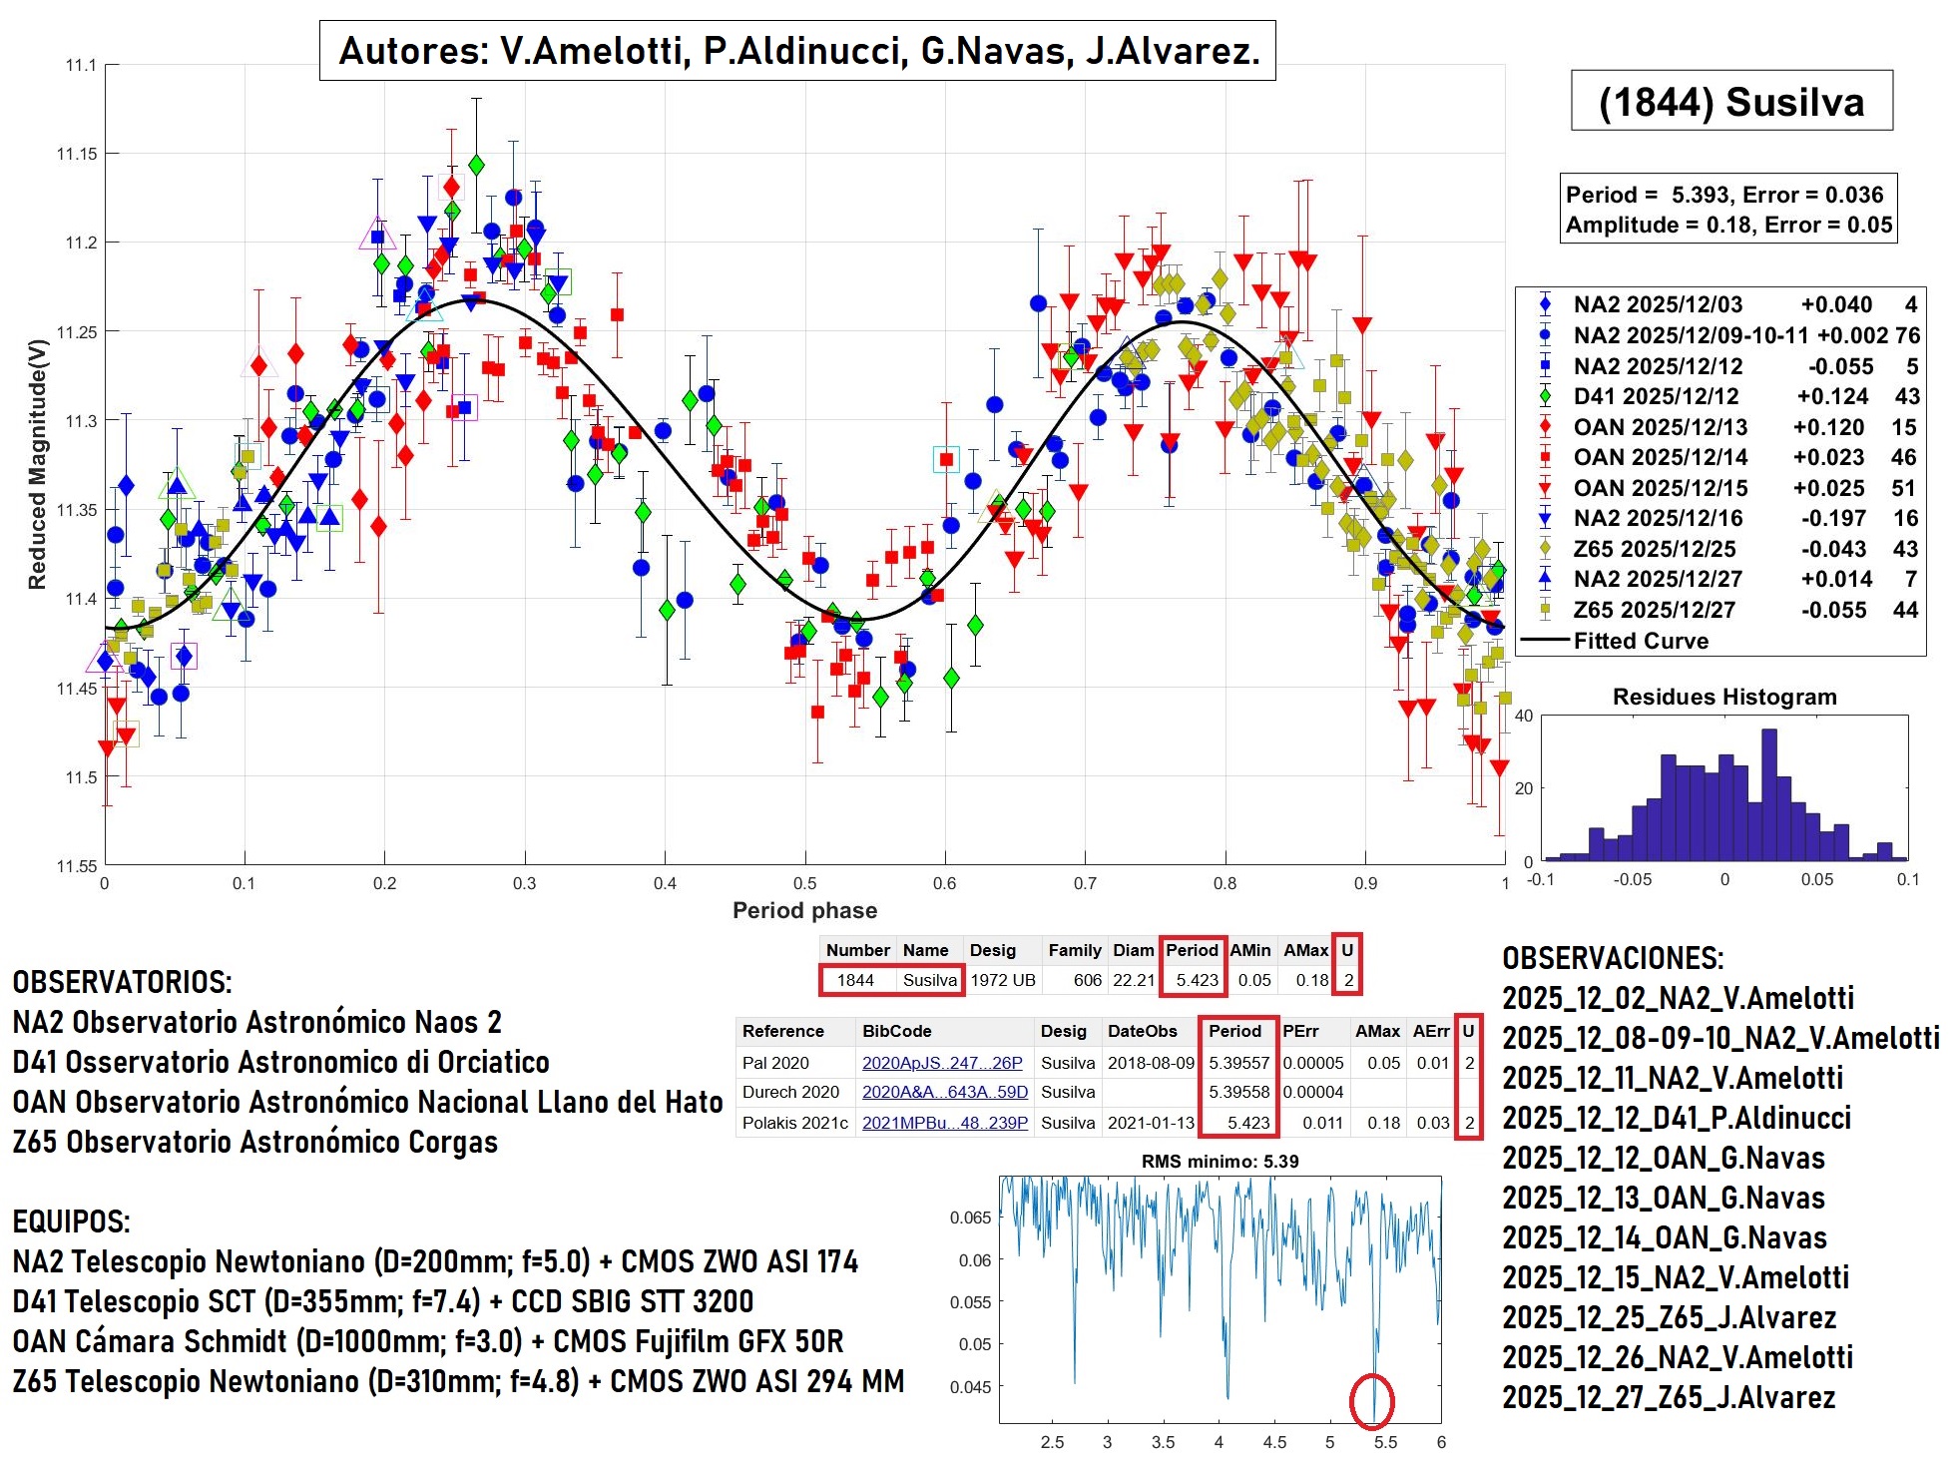Click the red circle on the RMS minimum

click(1371, 1400)
